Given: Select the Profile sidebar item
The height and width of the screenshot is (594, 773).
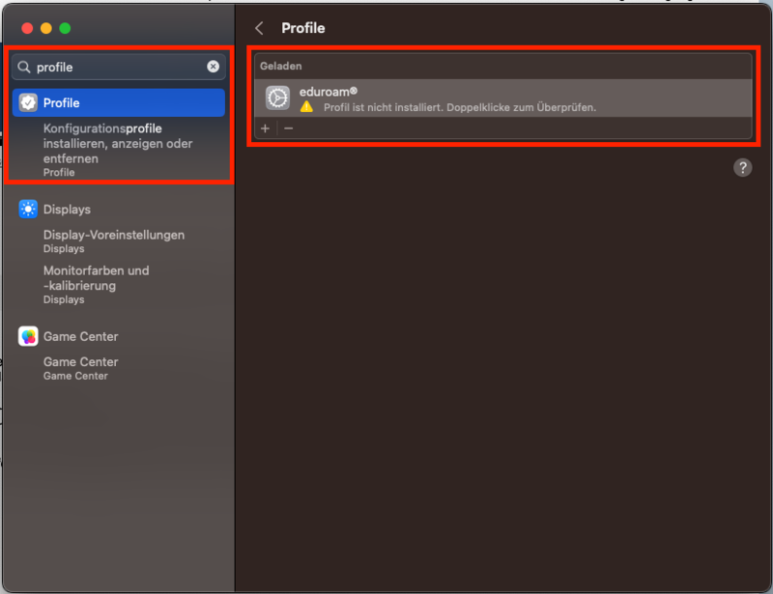Looking at the screenshot, I should click(118, 102).
